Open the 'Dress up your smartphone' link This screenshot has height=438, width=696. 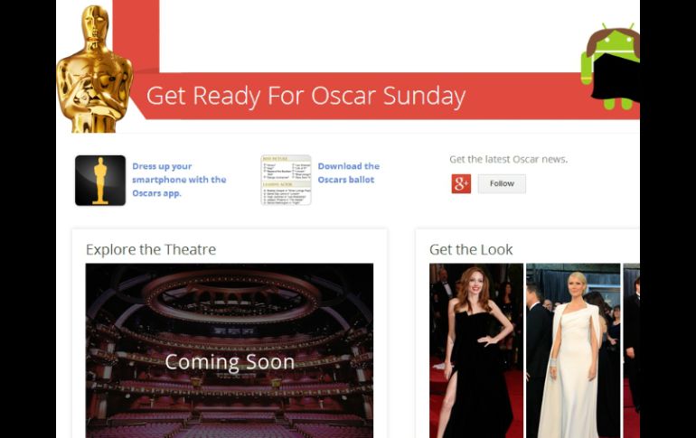[179, 180]
